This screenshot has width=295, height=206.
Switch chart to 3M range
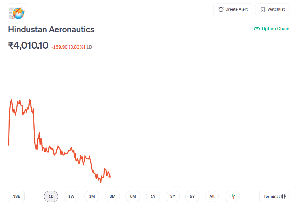coord(112,196)
